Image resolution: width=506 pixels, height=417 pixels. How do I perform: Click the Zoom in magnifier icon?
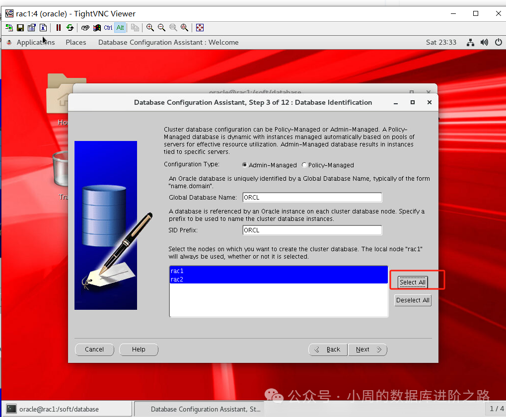click(150, 28)
